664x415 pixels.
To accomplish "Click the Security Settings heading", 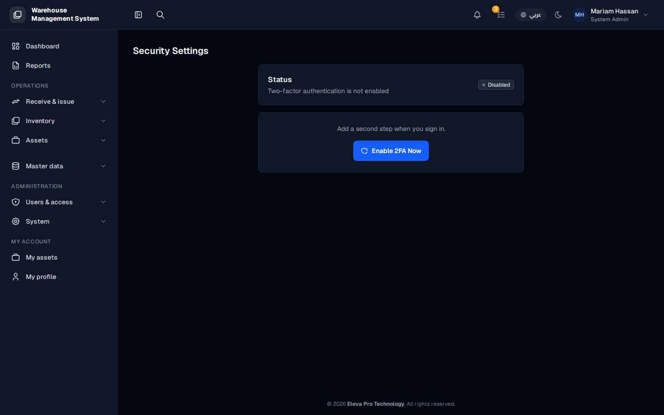I will pyautogui.click(x=171, y=51).
